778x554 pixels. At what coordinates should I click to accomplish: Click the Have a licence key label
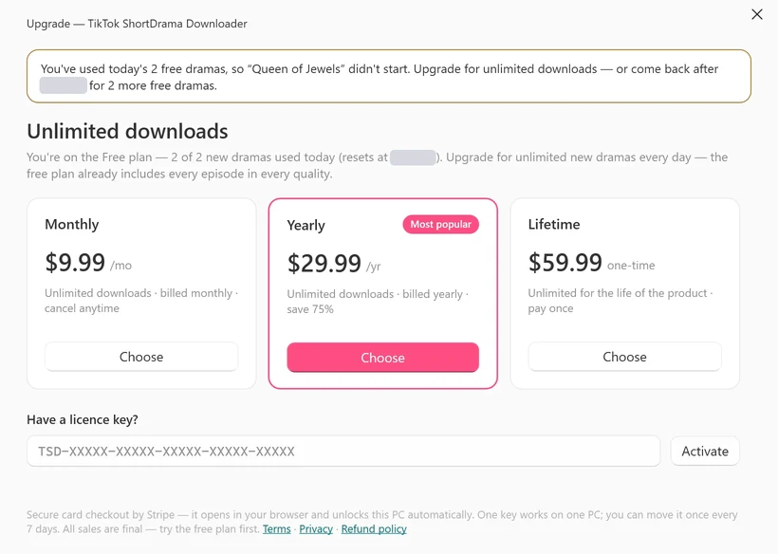(83, 419)
